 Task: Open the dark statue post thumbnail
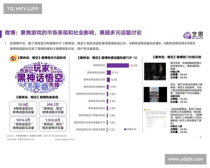(x=155, y=71)
